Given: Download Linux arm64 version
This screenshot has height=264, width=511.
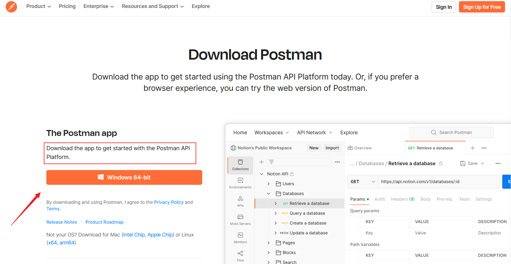Looking at the screenshot, I should click(67, 243).
